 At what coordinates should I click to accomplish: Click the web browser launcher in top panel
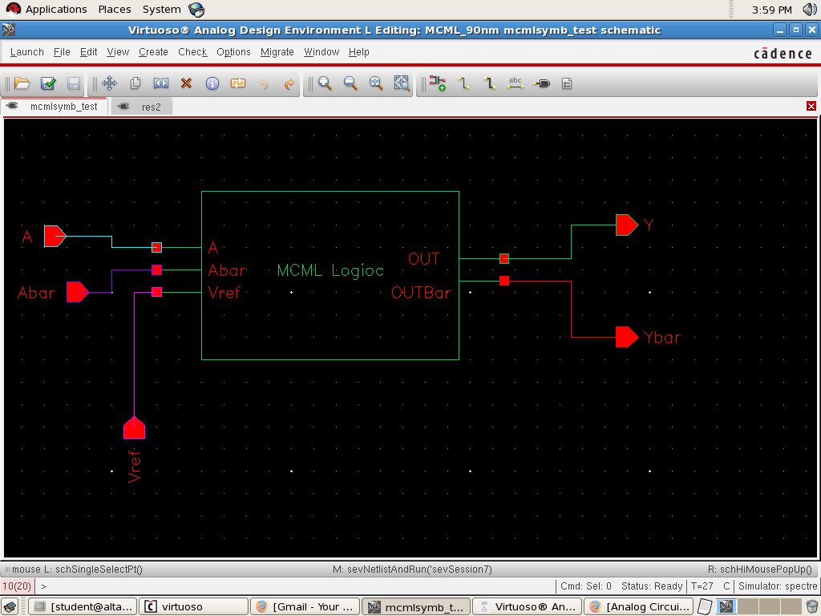[x=196, y=10]
